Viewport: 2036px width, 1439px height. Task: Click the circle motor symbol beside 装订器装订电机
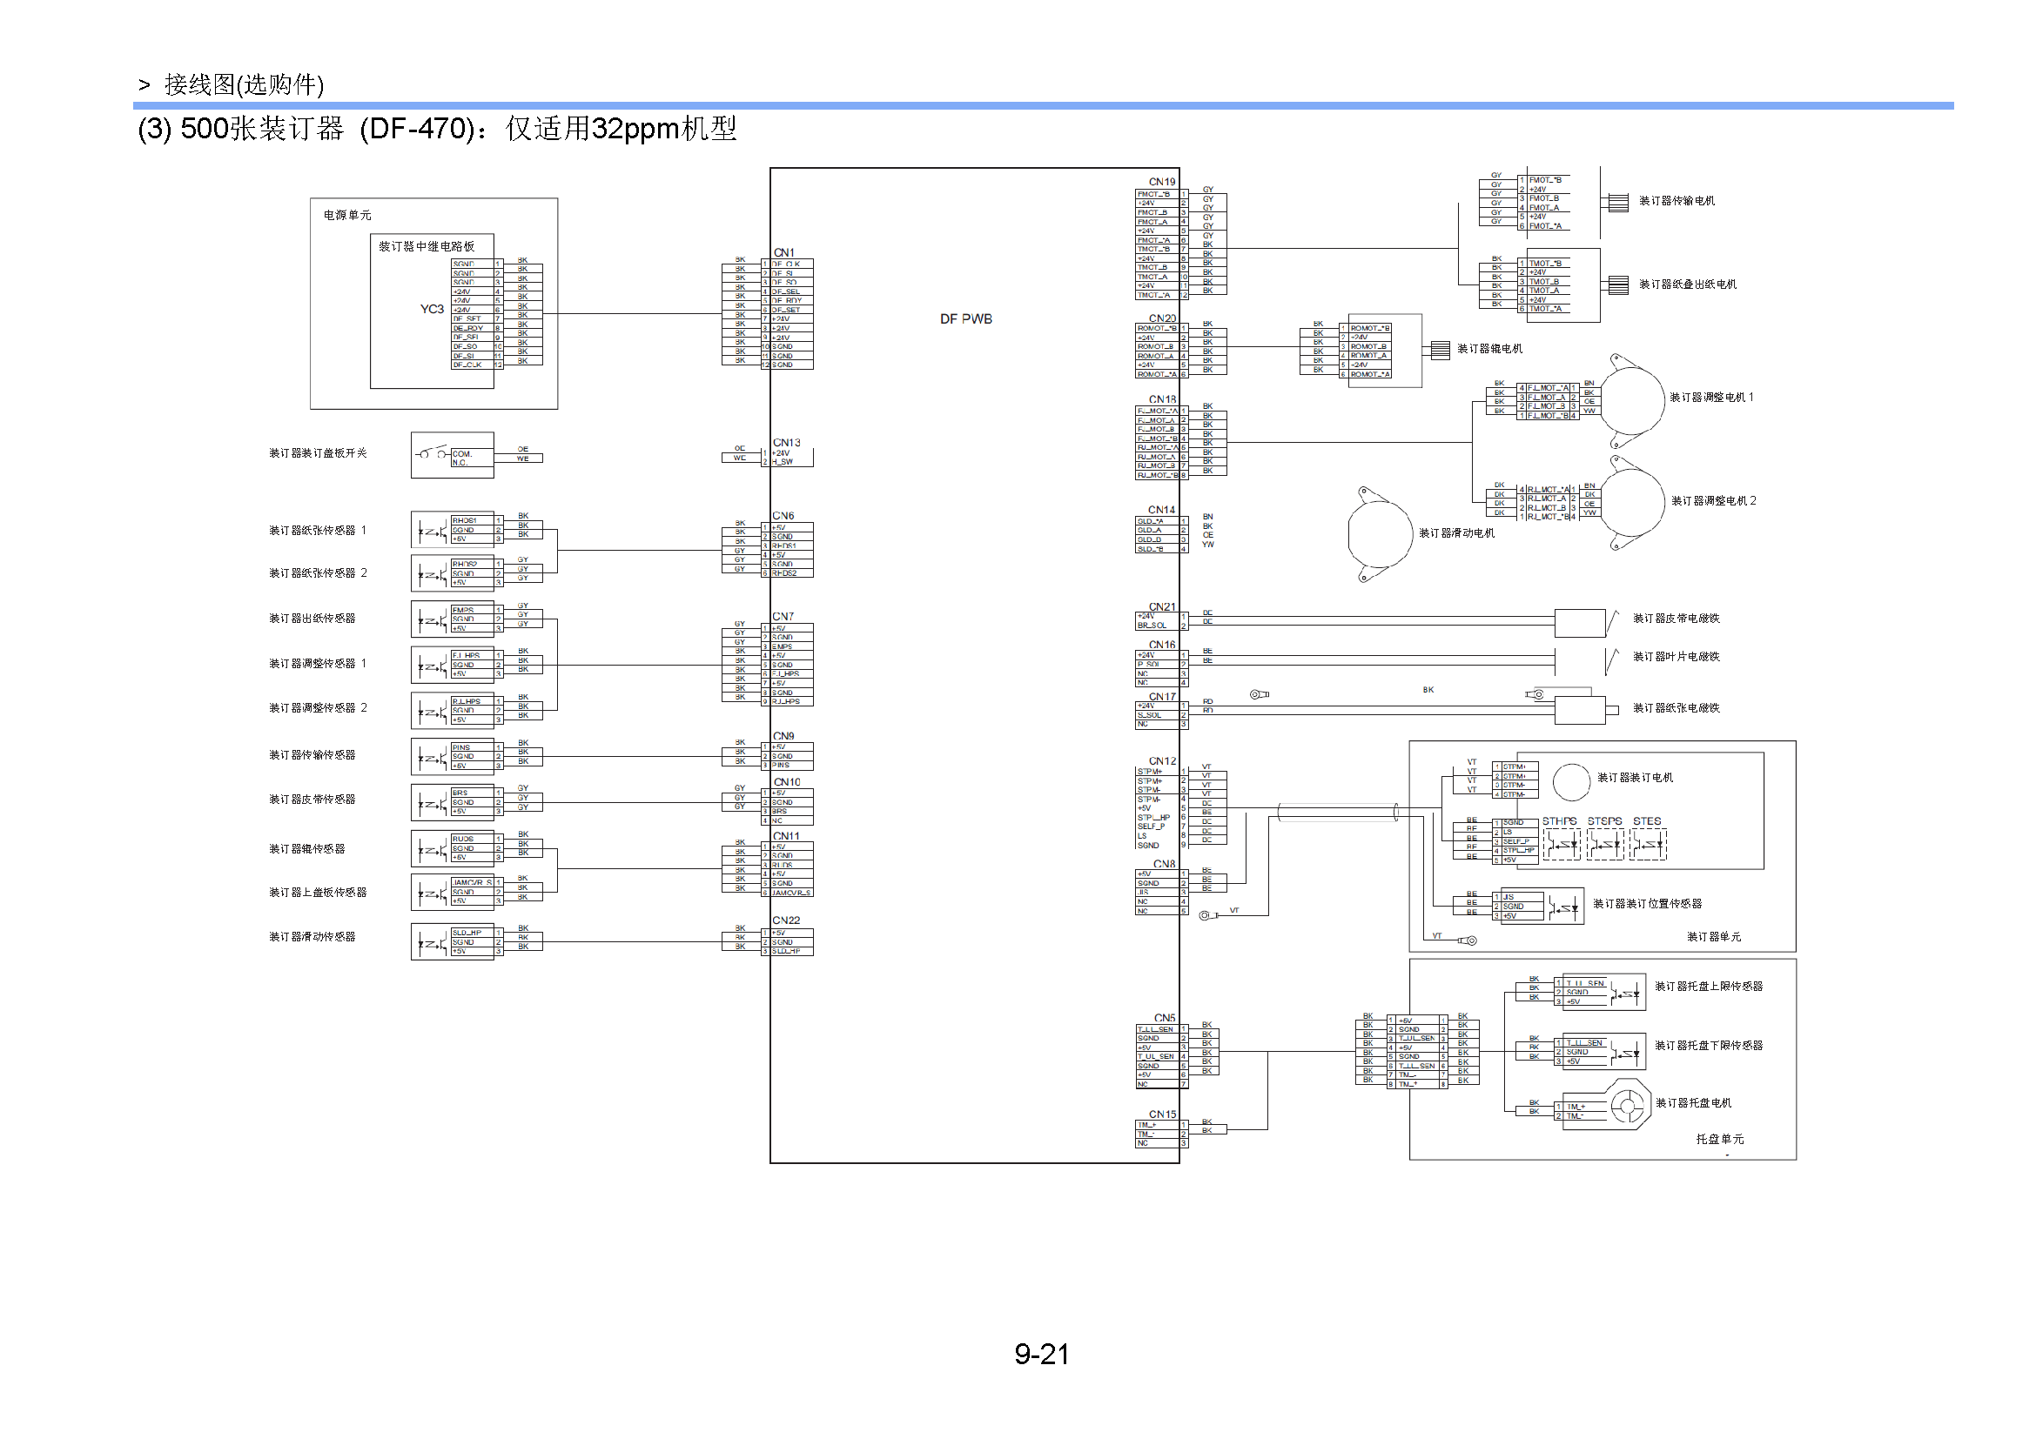pos(1571,781)
